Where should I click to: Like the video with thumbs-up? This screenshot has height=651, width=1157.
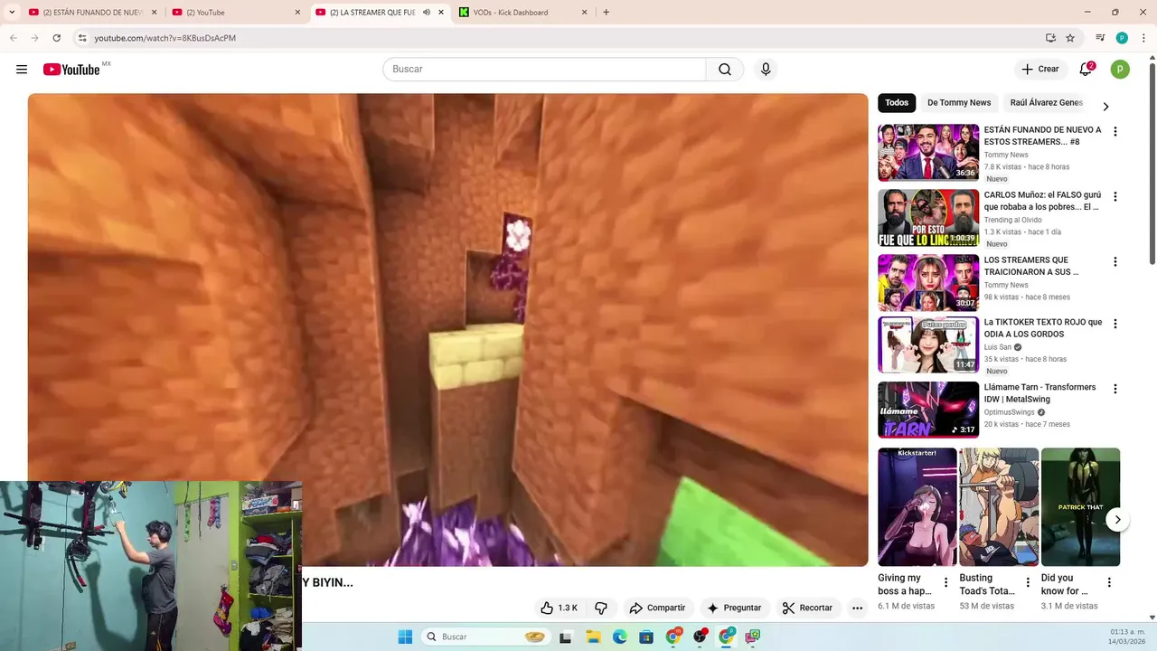pos(559,608)
